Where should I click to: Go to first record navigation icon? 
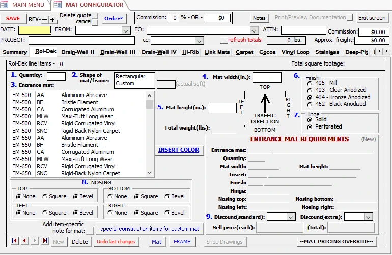[x=14, y=241]
